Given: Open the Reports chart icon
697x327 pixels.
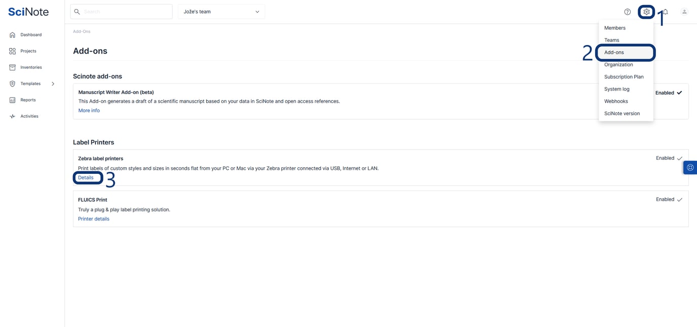Looking at the screenshot, I should pyautogui.click(x=13, y=100).
